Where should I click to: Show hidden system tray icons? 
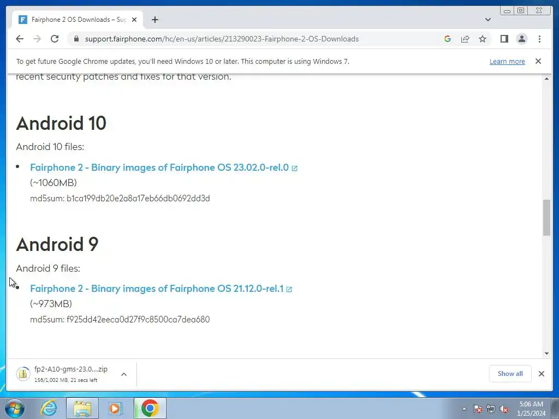464,409
